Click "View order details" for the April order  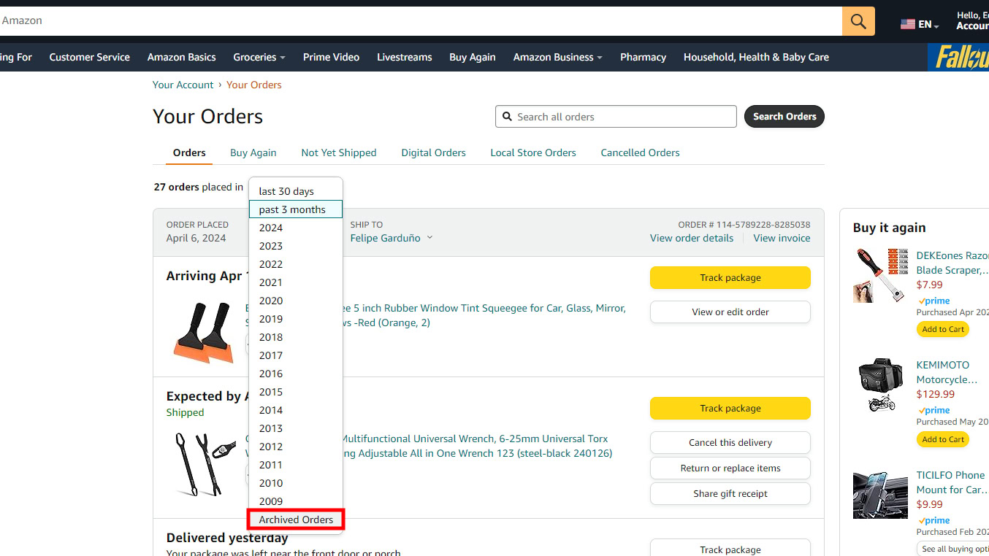[691, 238]
